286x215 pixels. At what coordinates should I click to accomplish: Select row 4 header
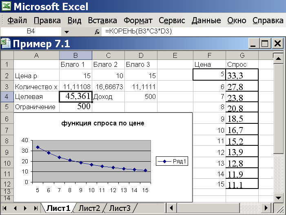(7, 97)
